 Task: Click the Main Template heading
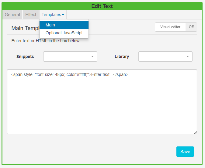(x=25, y=28)
